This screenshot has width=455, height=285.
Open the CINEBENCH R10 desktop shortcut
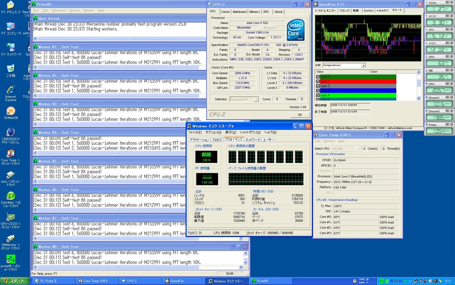11,133
